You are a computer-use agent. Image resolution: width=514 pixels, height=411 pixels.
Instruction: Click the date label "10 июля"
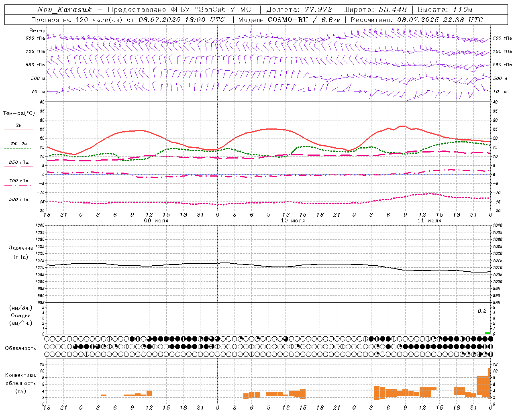293,221
